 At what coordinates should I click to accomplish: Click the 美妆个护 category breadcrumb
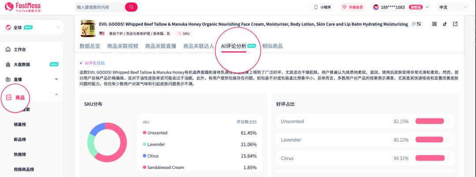point(115,34)
